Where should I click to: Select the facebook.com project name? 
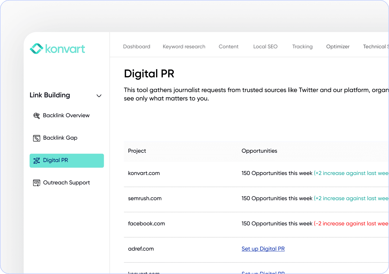point(146,224)
